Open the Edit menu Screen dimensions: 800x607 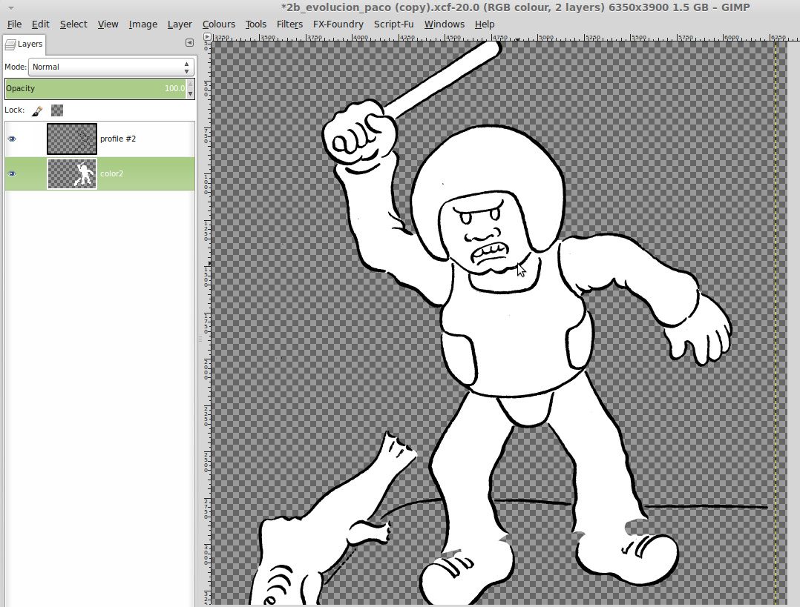click(40, 24)
